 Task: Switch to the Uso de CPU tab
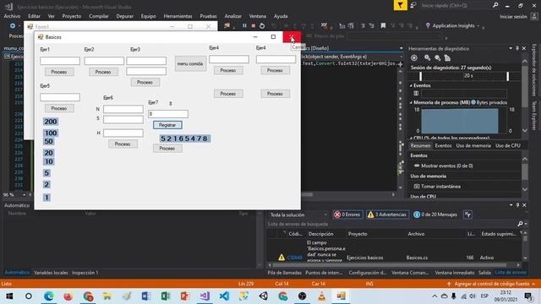508,146
